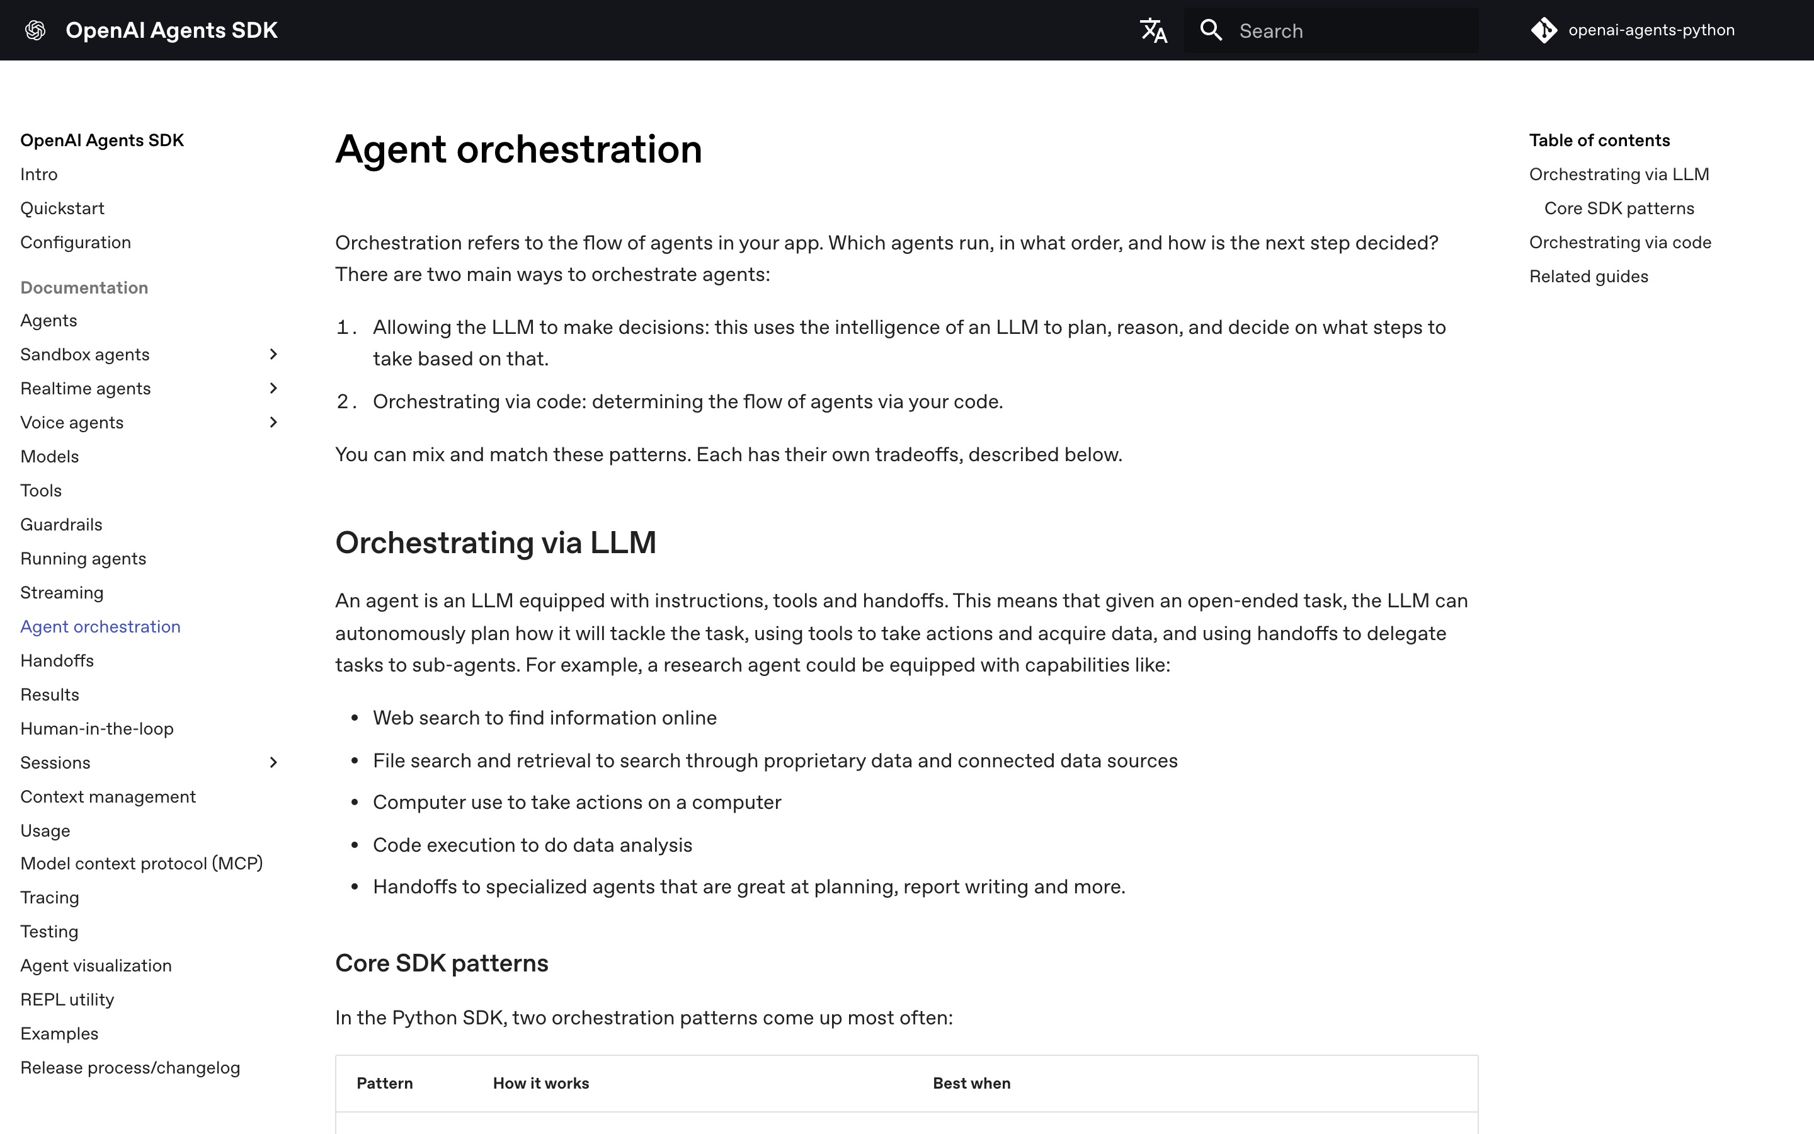Jump to Orchestrating via code in contents
Image resolution: width=1814 pixels, height=1134 pixels.
1620,243
